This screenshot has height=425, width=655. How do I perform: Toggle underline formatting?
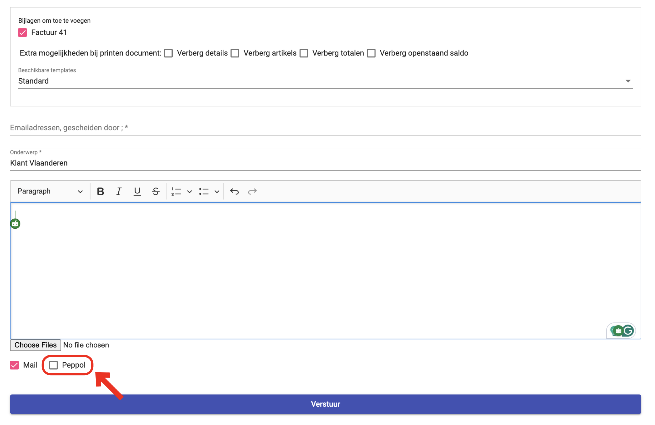[137, 191]
